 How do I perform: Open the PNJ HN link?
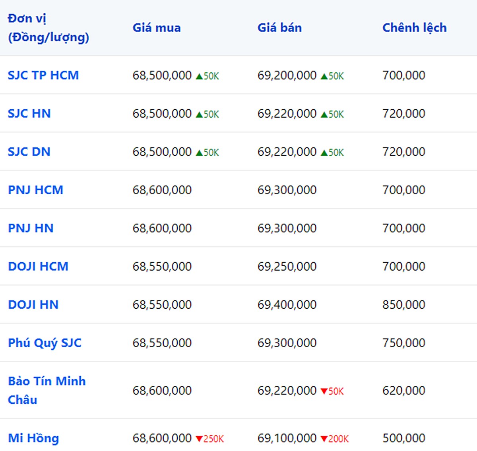point(31,228)
